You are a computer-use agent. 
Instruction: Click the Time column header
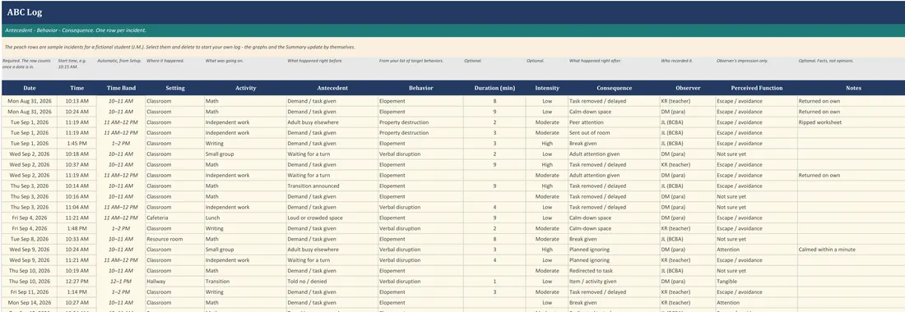[x=77, y=88]
